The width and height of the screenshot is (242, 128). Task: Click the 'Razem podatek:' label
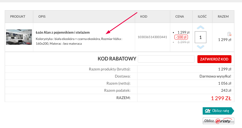point(117,90)
